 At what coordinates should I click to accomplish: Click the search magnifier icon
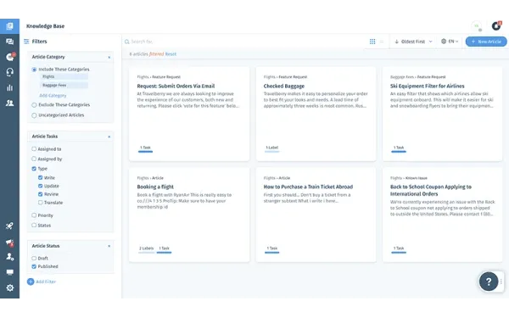pos(127,42)
